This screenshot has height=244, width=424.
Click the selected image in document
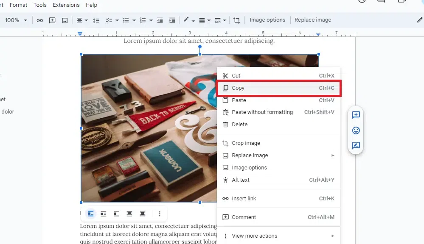click(149, 128)
